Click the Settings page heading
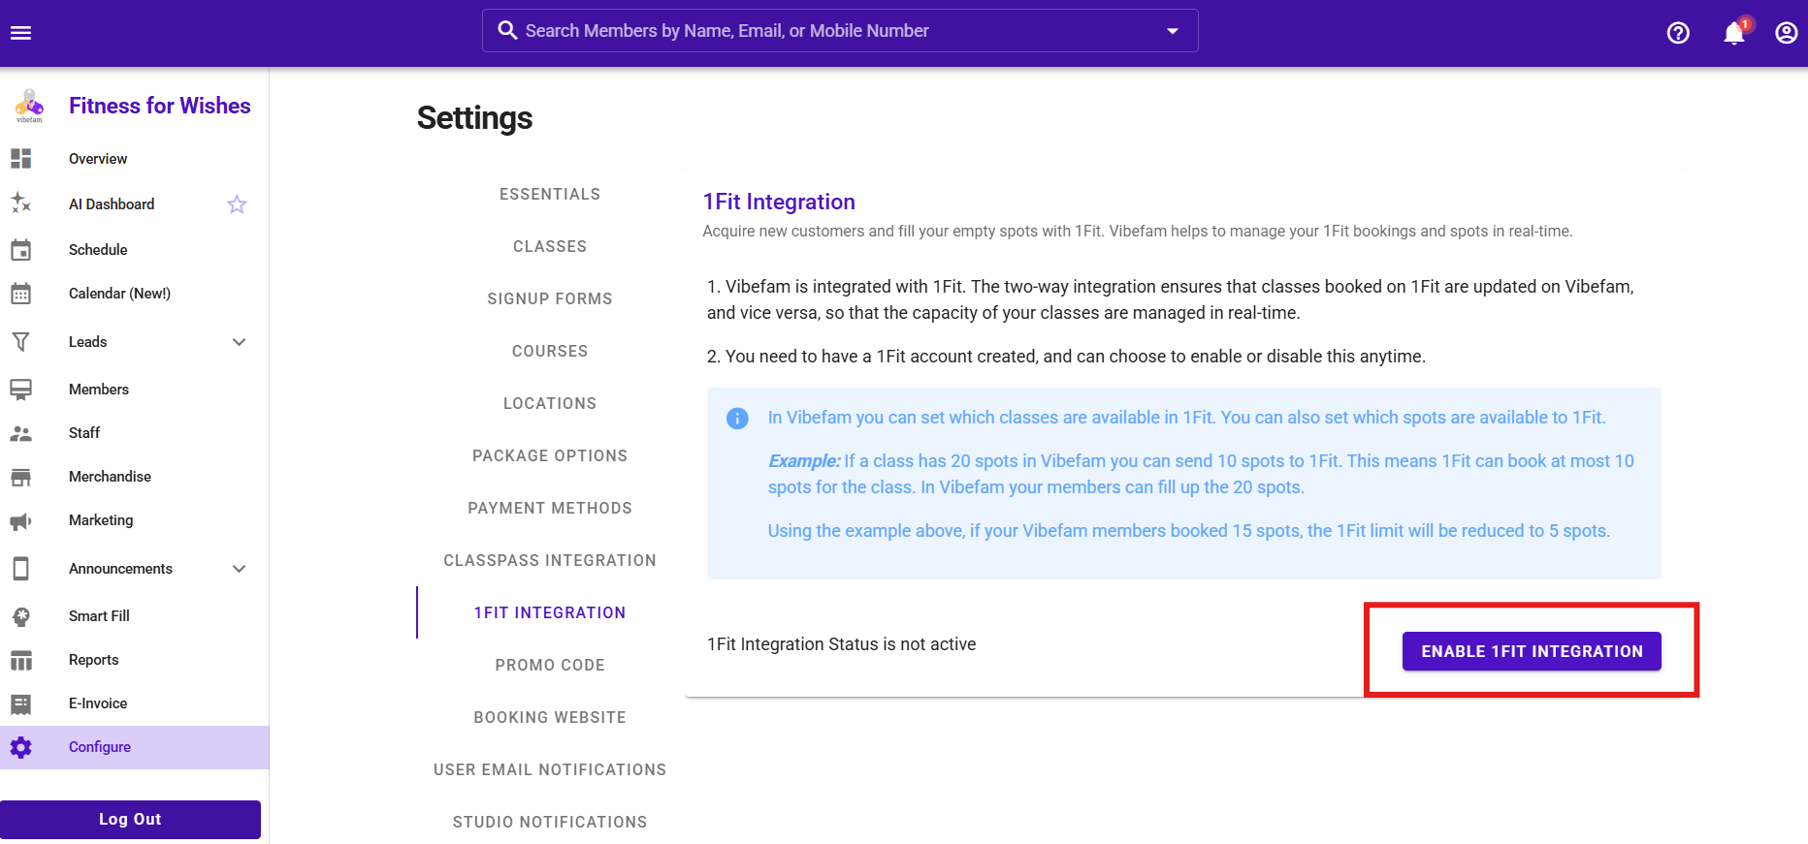This screenshot has width=1808, height=844. pos(474,118)
